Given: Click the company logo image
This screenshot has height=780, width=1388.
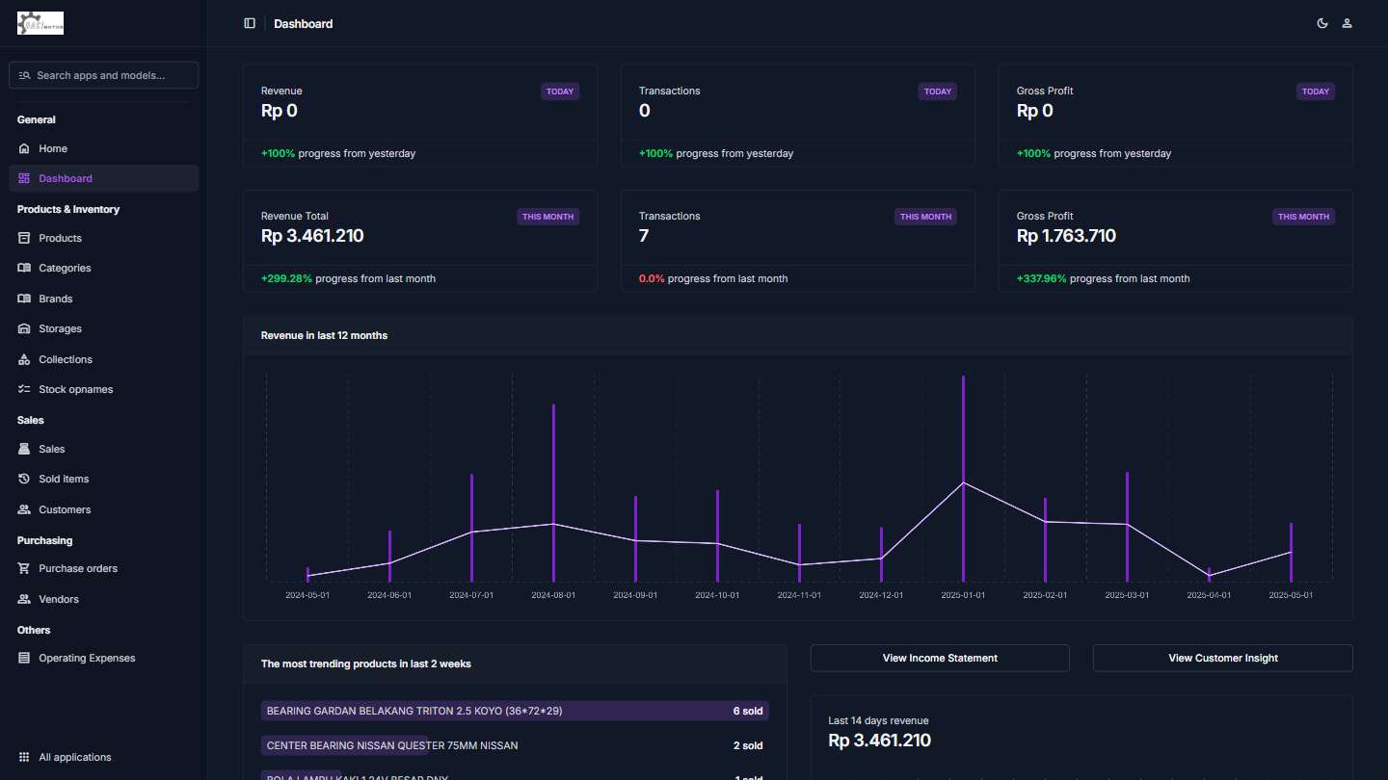Looking at the screenshot, I should (x=40, y=23).
